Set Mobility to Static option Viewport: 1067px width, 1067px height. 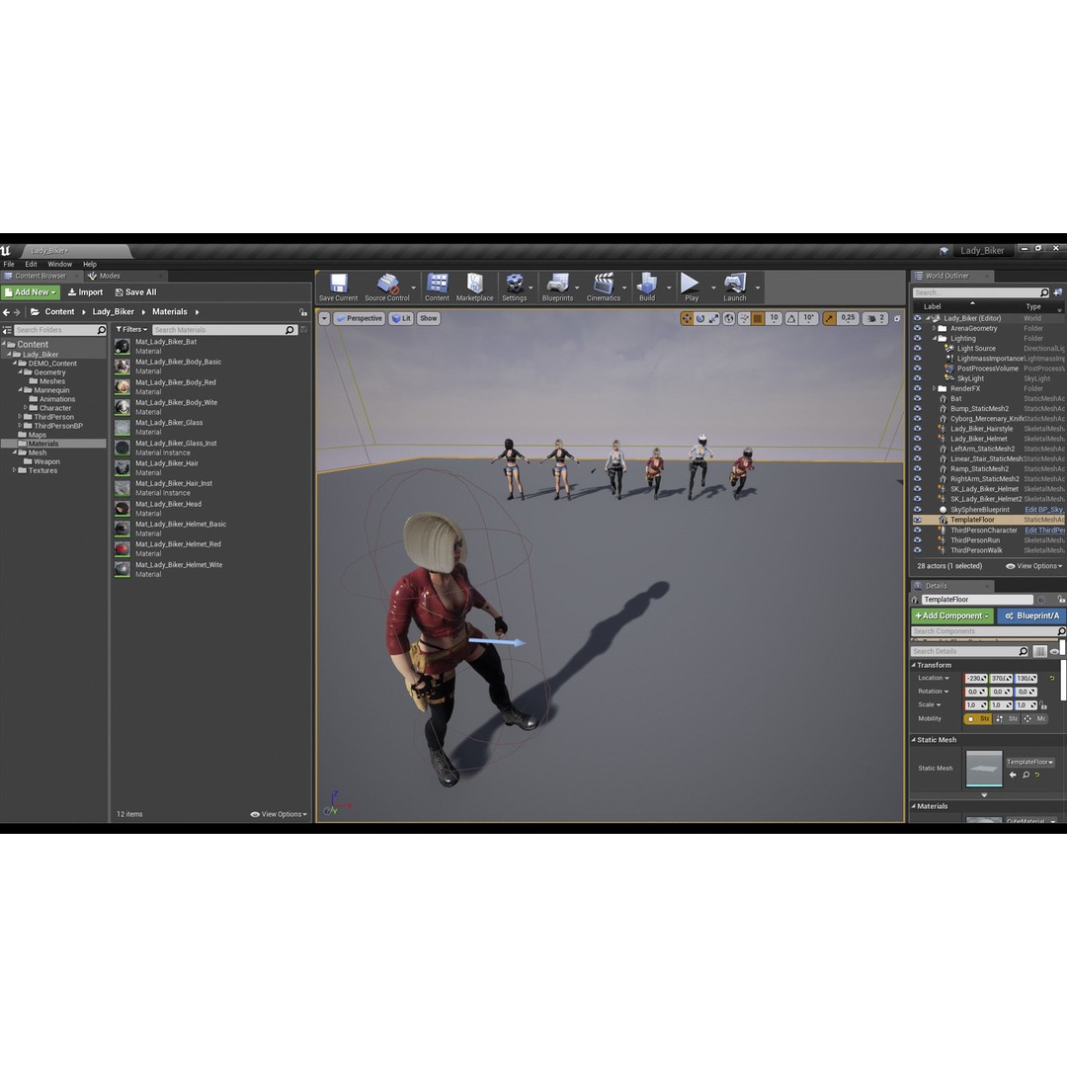[978, 718]
